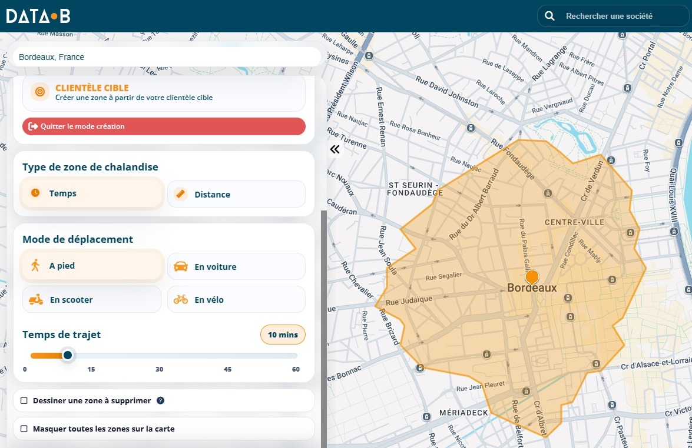Screen dimensions: 692x448
Task: Click transit stop icon on Quai Louis XVIII
Action: tap(674, 231)
